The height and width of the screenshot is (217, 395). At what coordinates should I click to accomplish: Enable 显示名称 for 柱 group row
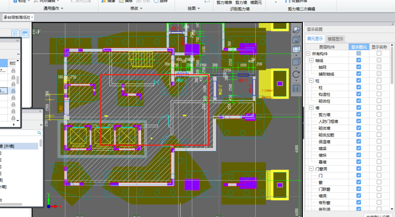point(379,81)
